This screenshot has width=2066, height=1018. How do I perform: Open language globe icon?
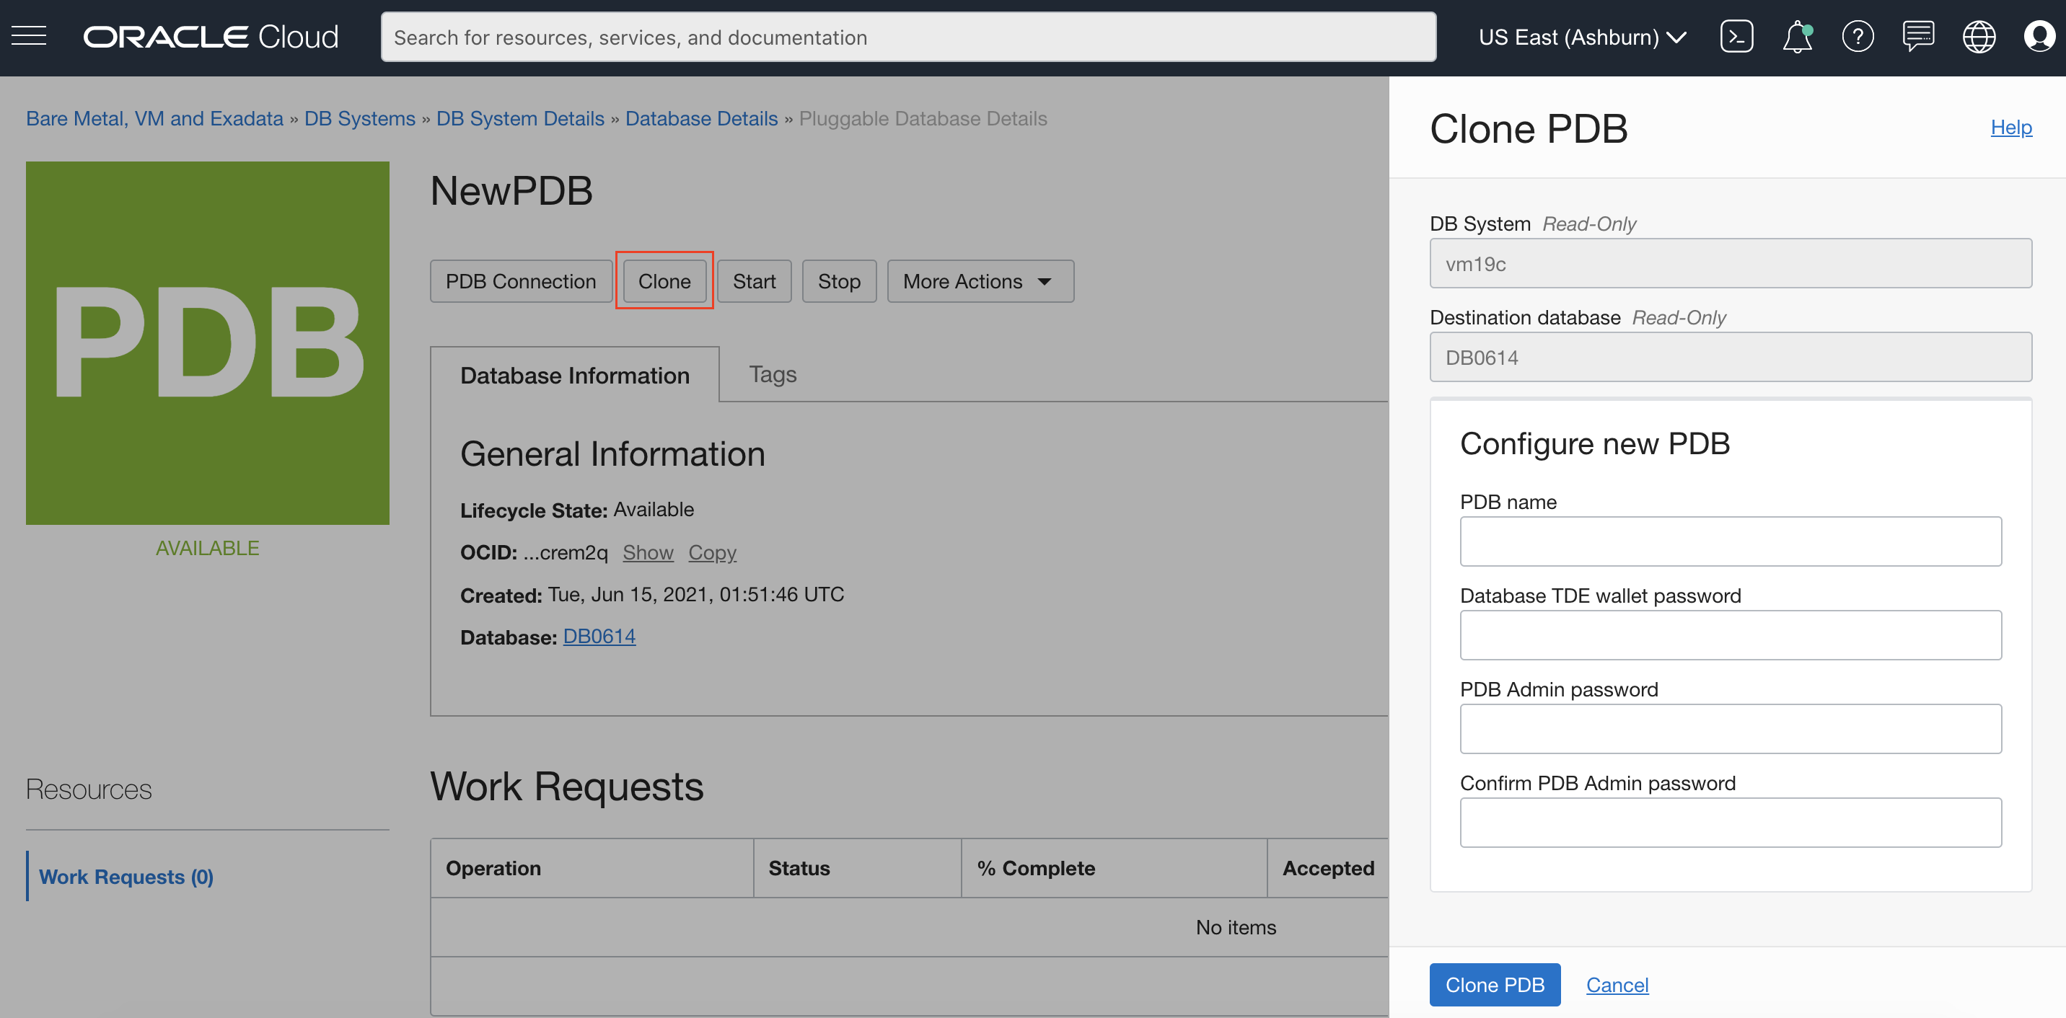click(x=1979, y=37)
